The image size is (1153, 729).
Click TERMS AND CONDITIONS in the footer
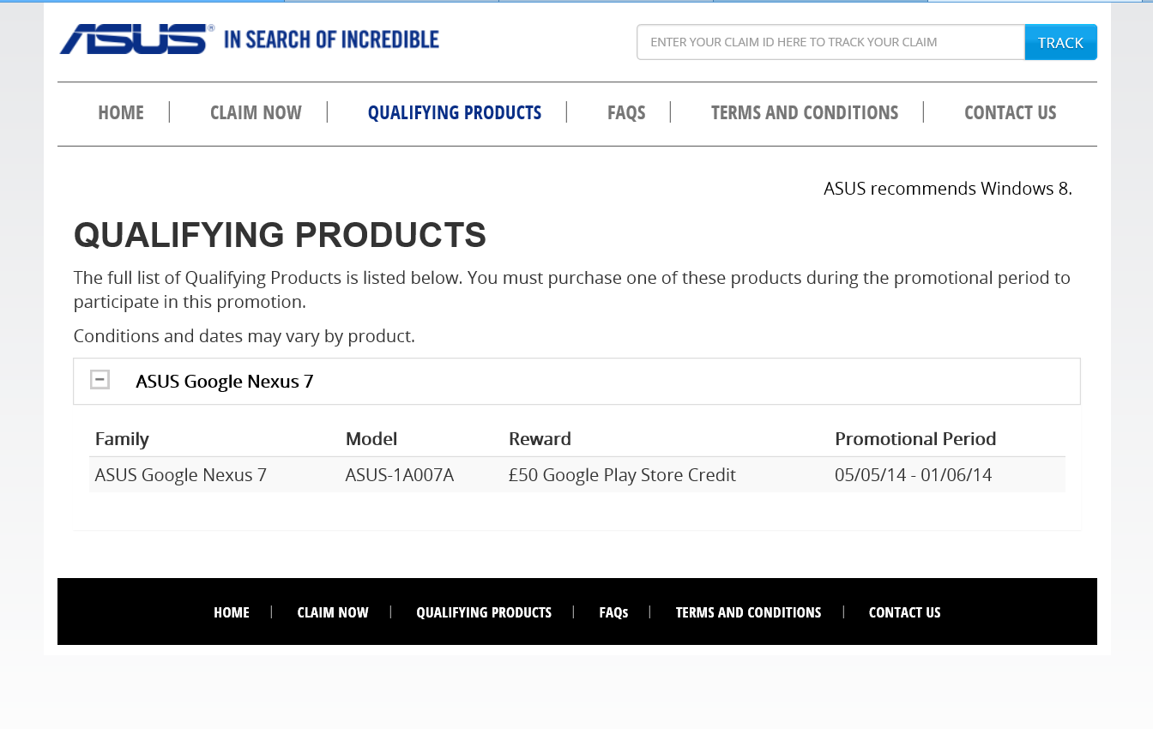click(748, 612)
